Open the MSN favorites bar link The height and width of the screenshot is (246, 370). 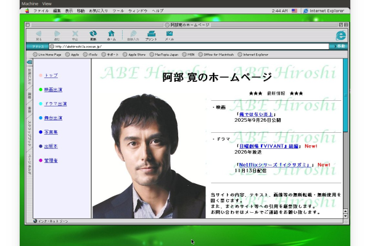[x=188, y=55]
